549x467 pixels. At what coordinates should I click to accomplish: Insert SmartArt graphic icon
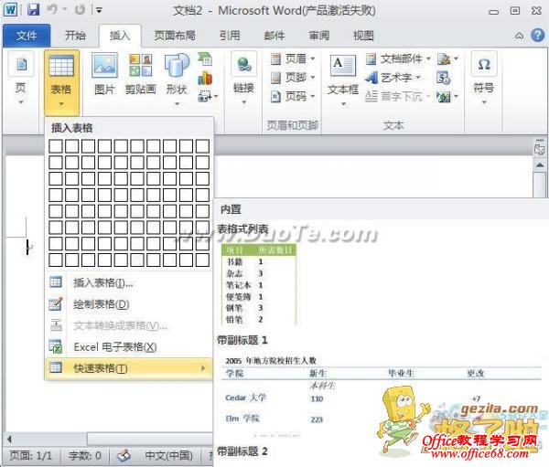click(205, 58)
